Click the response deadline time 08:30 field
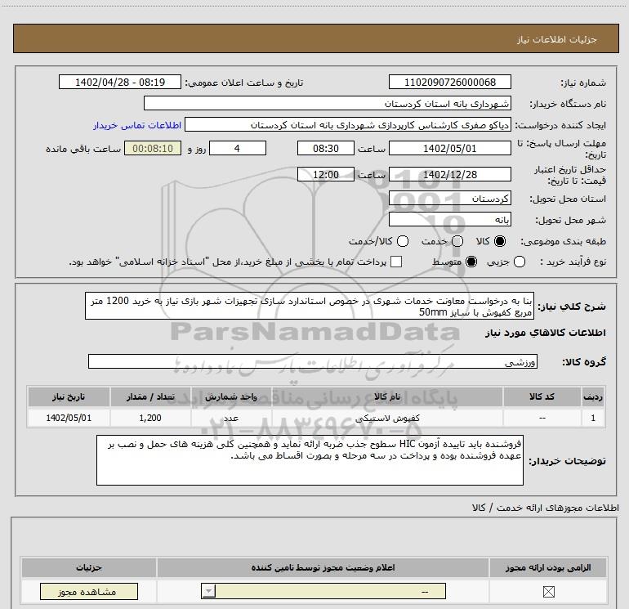 point(326,148)
